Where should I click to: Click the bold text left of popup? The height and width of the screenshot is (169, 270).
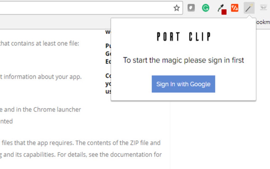(108, 54)
